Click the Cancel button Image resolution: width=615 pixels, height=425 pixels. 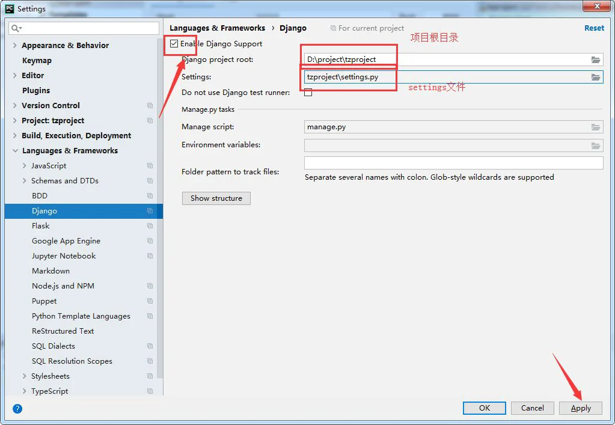(x=533, y=408)
